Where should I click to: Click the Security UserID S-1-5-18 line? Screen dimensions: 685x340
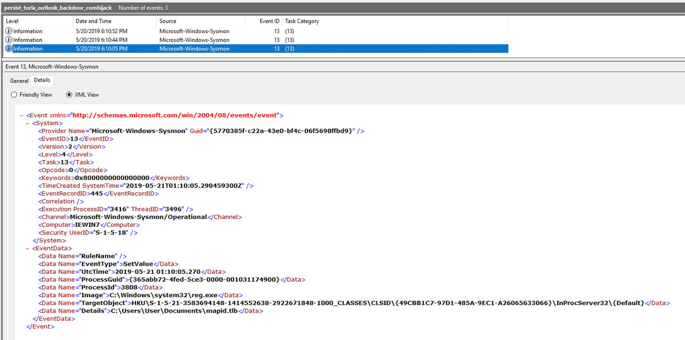(88, 233)
